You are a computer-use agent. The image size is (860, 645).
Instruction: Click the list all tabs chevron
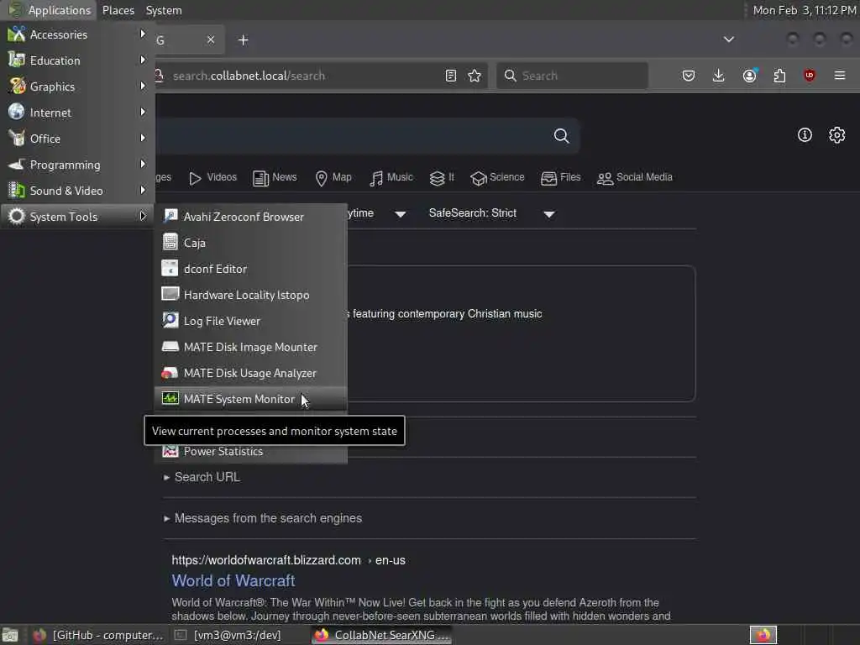728,39
